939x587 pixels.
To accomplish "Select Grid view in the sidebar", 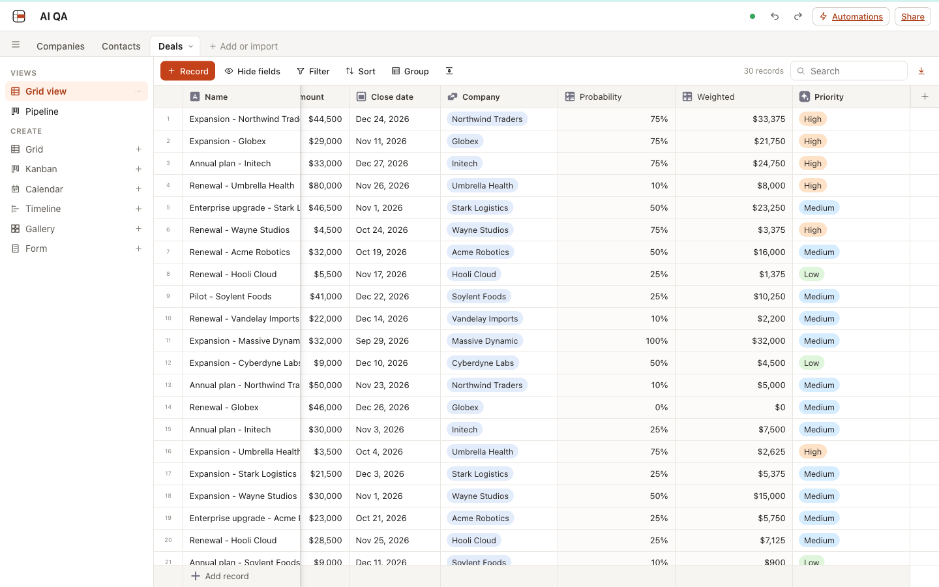I will (76, 91).
